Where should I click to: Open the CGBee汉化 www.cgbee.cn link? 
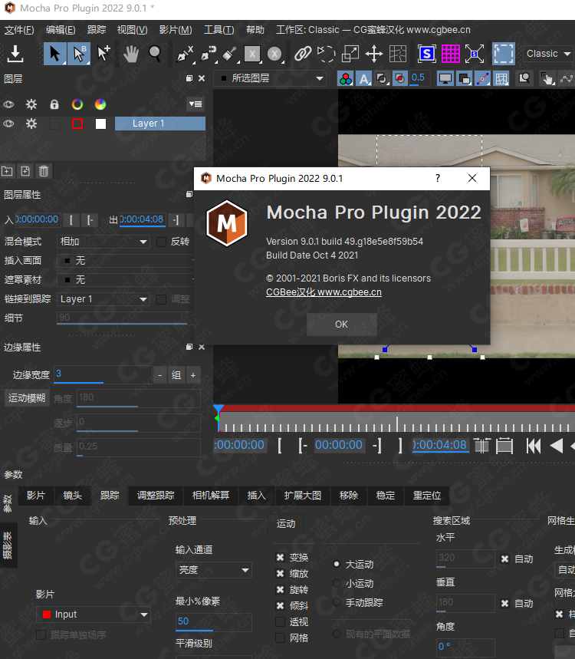coord(324,292)
